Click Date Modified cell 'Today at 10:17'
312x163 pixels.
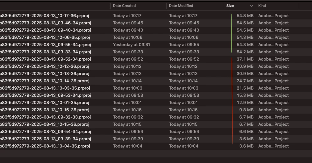point(183,16)
